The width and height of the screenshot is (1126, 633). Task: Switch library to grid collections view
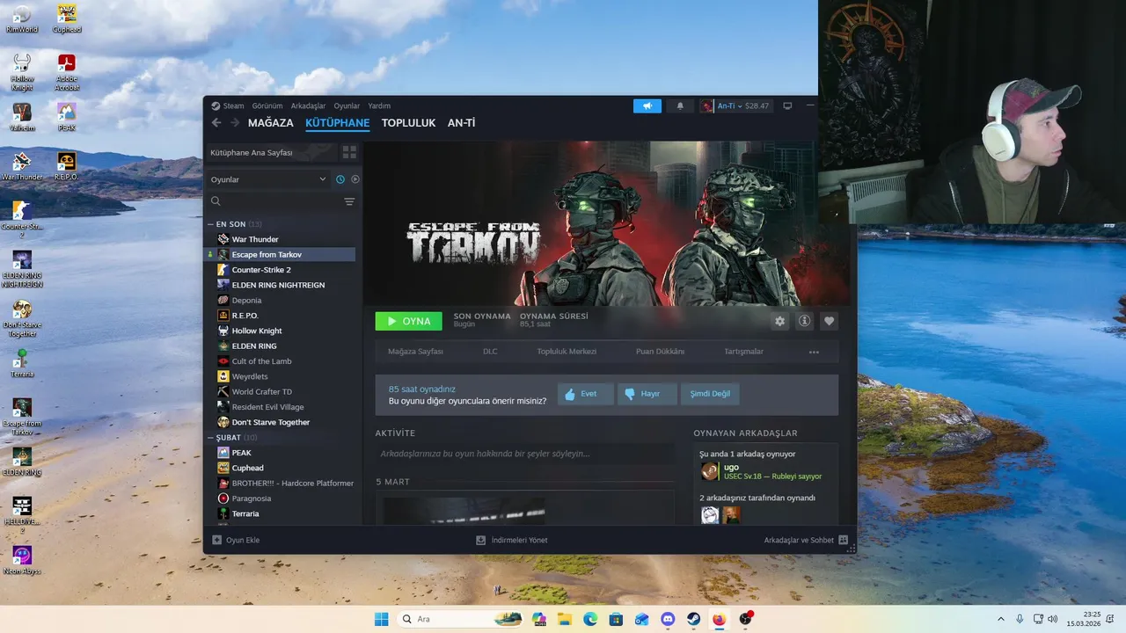[349, 152]
